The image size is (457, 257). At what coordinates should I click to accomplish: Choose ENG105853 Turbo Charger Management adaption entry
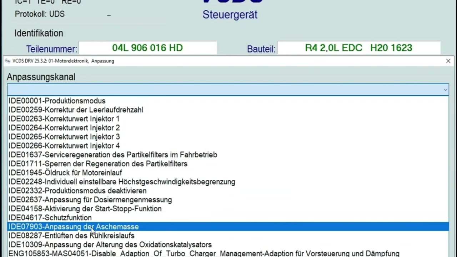[x=228, y=253]
